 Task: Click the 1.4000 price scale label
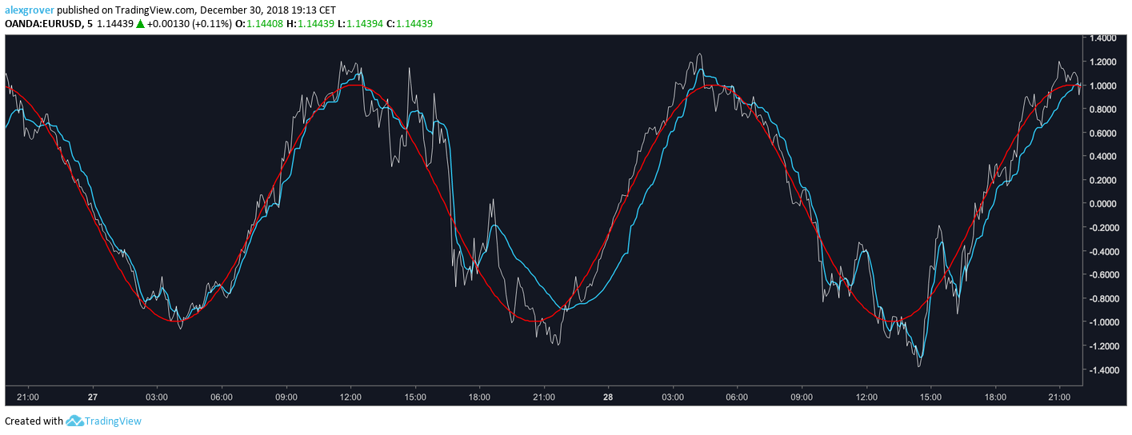pyautogui.click(x=1102, y=38)
